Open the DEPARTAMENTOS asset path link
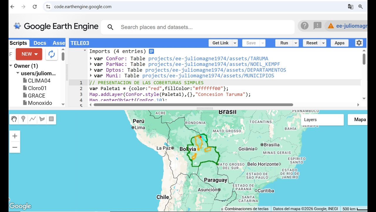Viewport: 376px width, 212px height. (216, 70)
